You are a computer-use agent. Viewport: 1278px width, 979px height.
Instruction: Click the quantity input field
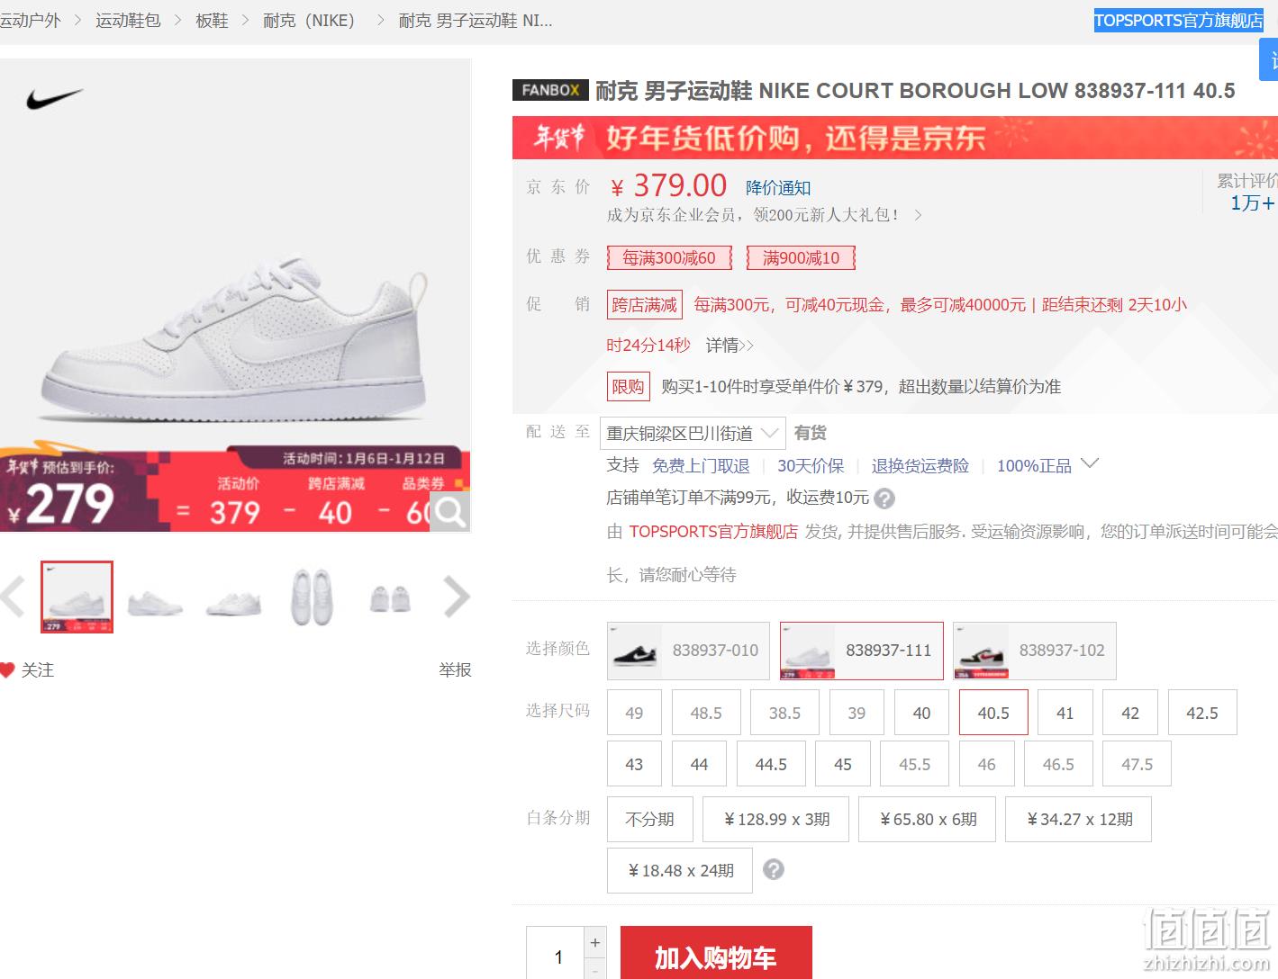click(x=555, y=954)
